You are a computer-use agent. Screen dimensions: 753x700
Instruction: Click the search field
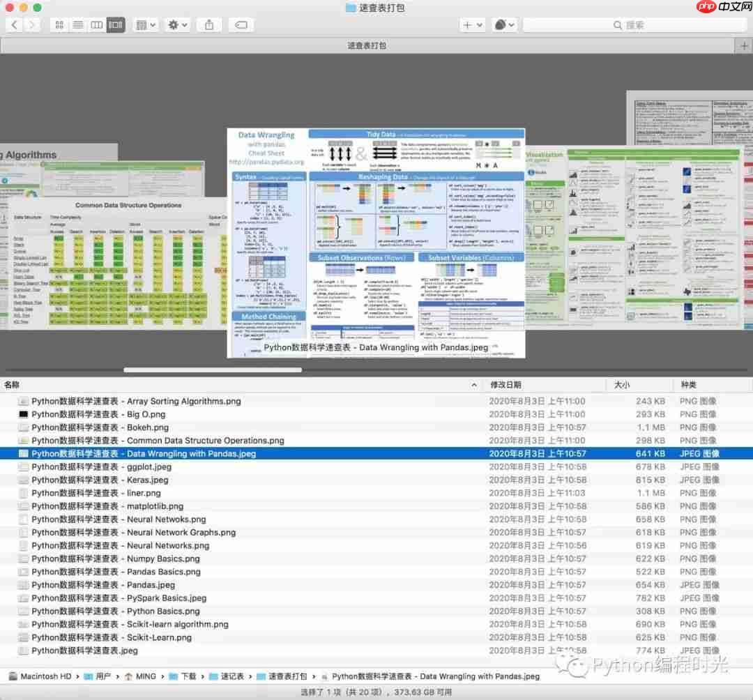[x=634, y=24]
